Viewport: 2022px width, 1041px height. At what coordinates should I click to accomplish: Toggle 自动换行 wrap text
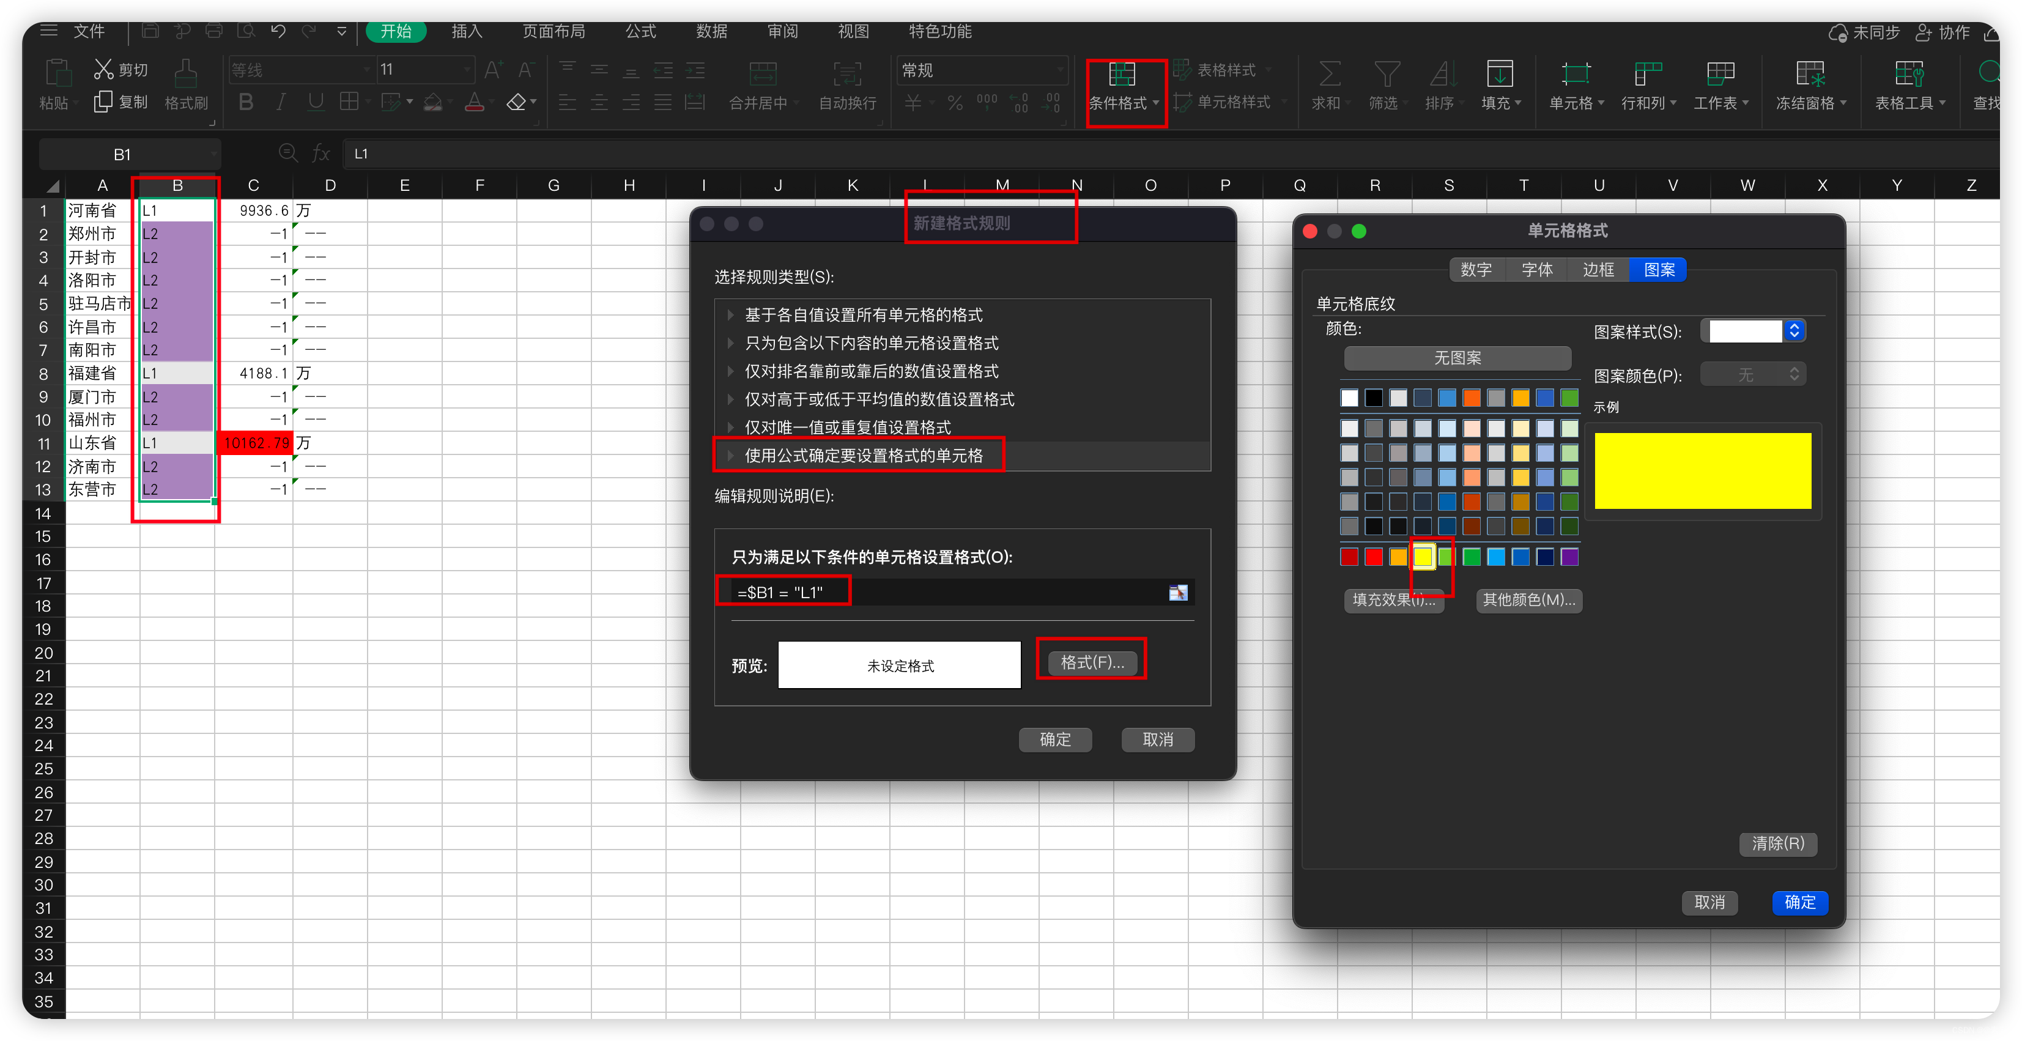[x=847, y=86]
